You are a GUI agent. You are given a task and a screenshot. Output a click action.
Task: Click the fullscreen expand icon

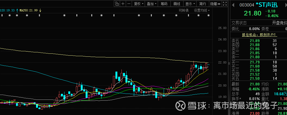point(224,4)
